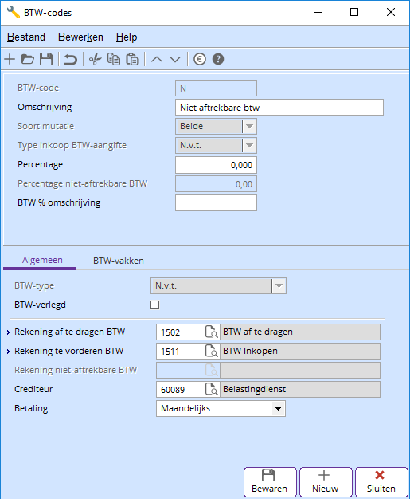Screen dimensions: 410x499
Task: Open the Bewerken menu
Action: click(x=80, y=37)
